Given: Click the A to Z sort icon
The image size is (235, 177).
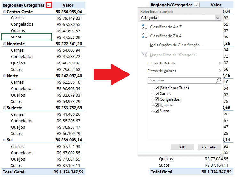Looking at the screenshot, I should 144,27.
